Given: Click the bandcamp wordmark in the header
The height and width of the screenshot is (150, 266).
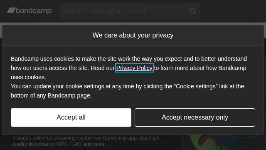Looking at the screenshot, I should click(x=34, y=11).
